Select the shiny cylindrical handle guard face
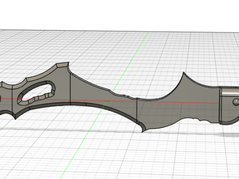 [x=230, y=91]
